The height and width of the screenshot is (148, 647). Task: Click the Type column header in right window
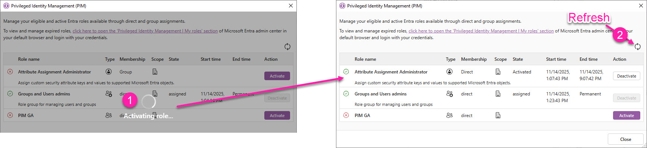tap(451, 59)
